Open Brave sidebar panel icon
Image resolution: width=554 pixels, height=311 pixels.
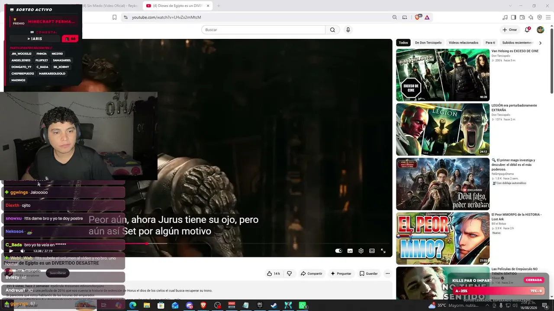click(x=513, y=17)
